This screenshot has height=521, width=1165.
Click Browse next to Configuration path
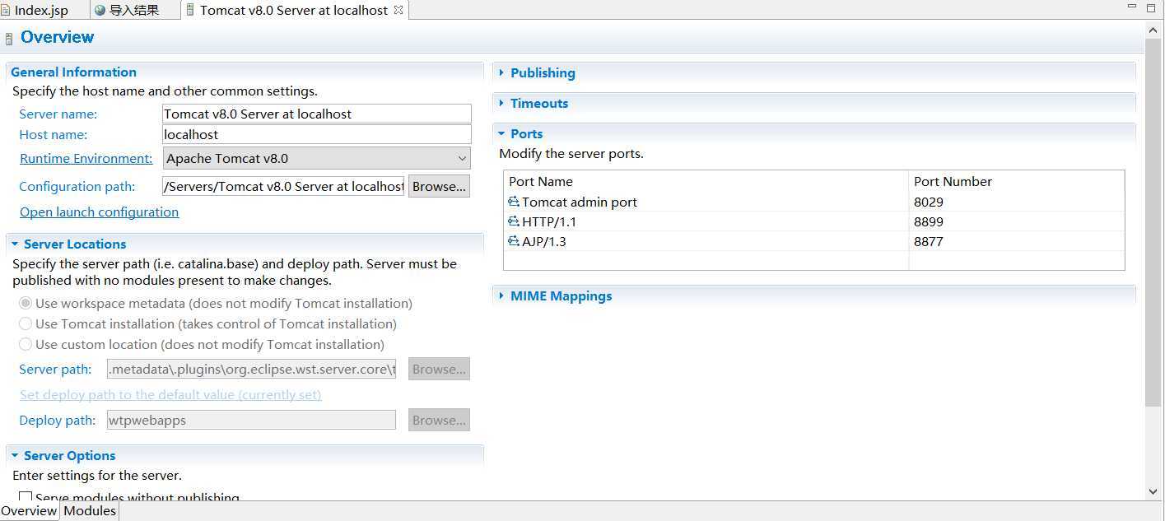(x=439, y=186)
